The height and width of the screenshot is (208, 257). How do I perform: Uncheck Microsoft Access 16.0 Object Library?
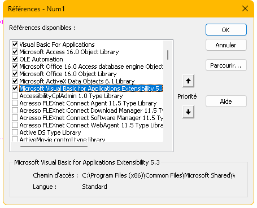pyautogui.click(x=15, y=52)
